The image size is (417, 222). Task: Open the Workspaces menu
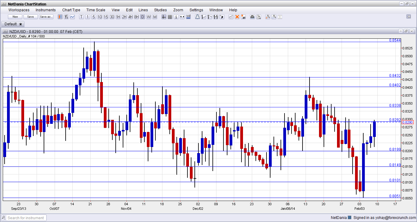[x=19, y=10]
